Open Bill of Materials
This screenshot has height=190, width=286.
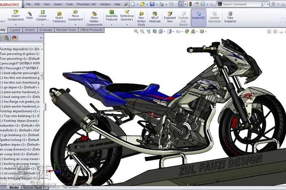tap(155, 17)
